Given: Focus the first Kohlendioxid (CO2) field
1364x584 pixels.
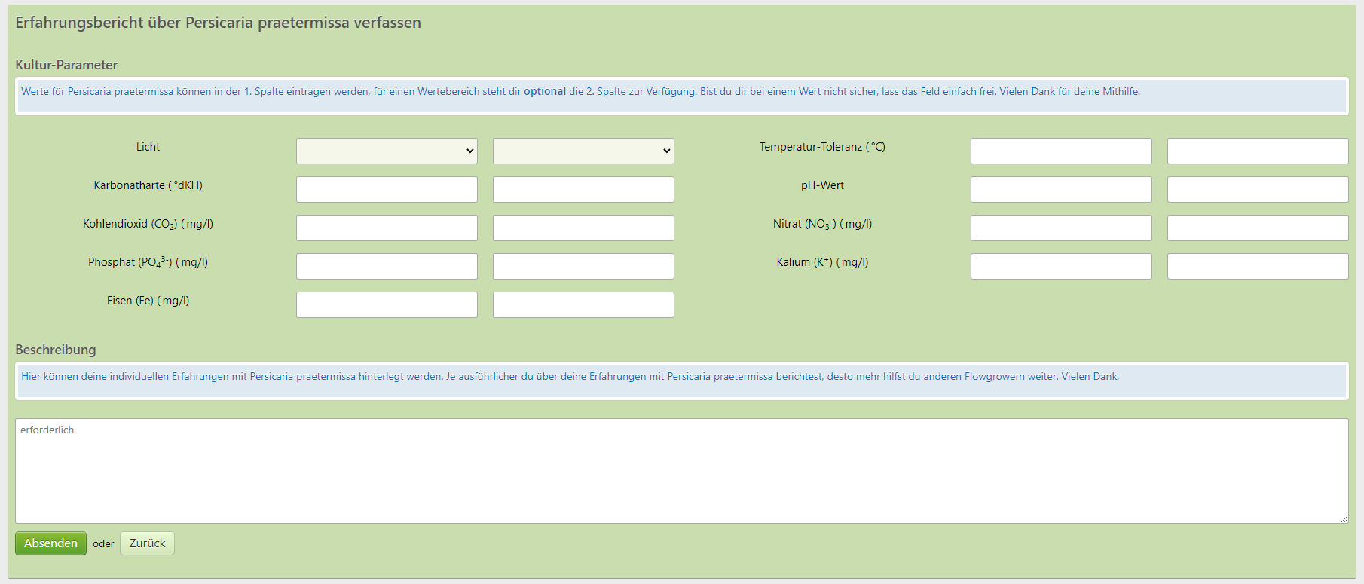Looking at the screenshot, I should click(387, 228).
